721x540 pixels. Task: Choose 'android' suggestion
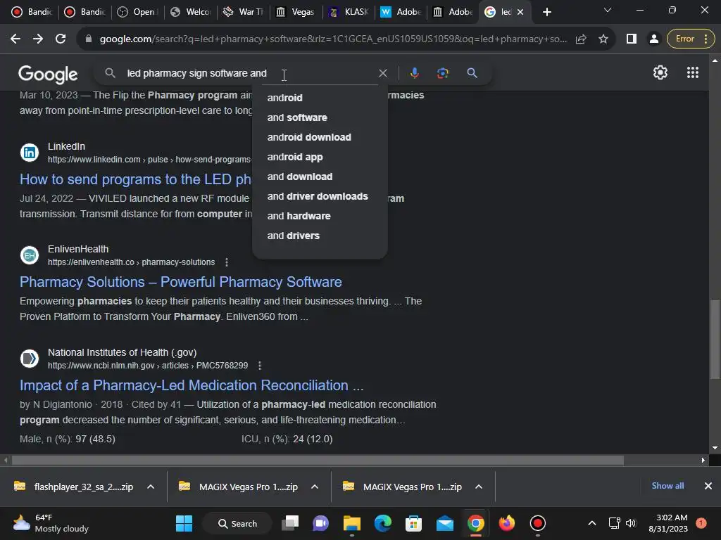point(320,98)
